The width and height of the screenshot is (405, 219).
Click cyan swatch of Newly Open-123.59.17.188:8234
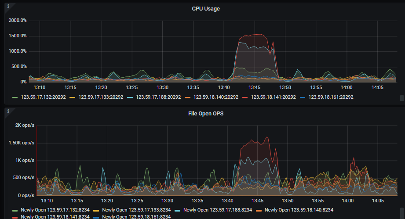pos(178,211)
